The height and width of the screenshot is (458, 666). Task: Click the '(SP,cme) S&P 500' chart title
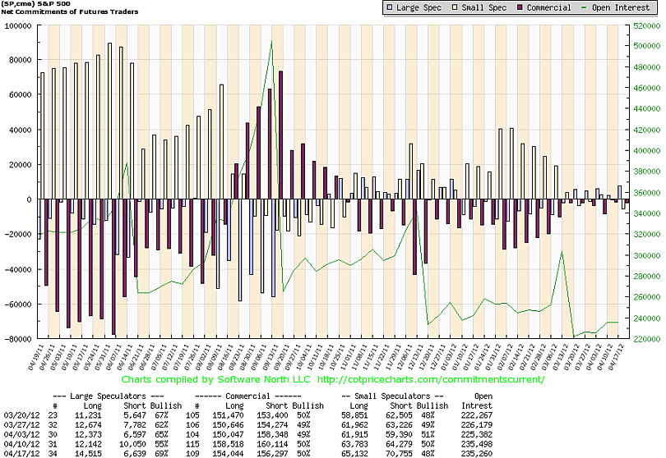coord(36,4)
